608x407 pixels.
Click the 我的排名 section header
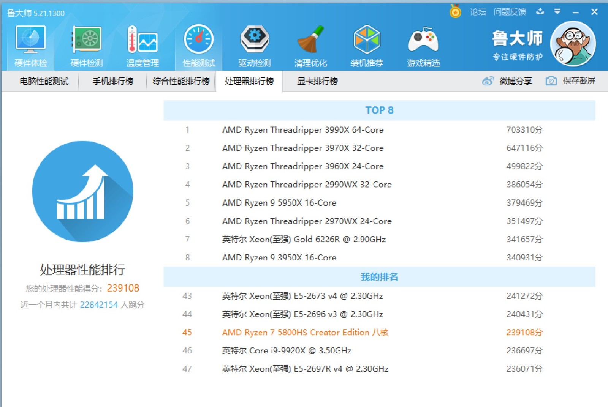tap(379, 277)
